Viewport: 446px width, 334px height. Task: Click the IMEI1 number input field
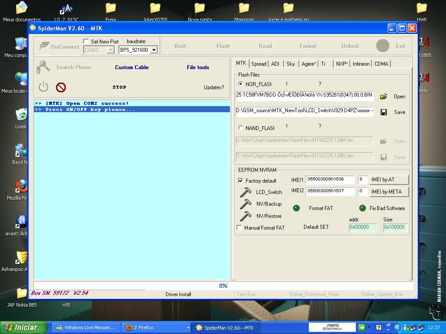(x=330, y=180)
